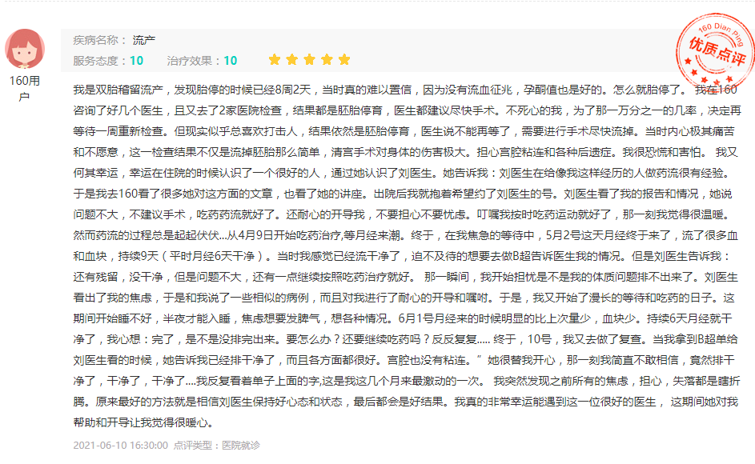
Task: Click the reviewer's girl avatar image
Action: [25, 49]
